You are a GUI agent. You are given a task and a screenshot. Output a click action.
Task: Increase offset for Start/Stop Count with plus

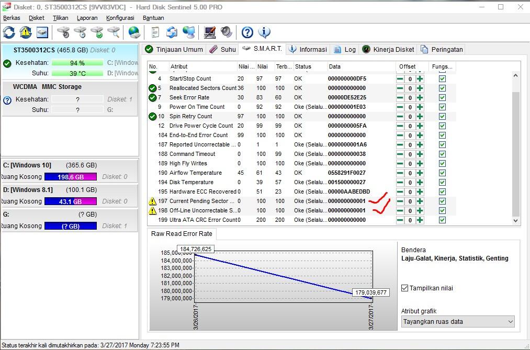pyautogui.click(x=420, y=78)
